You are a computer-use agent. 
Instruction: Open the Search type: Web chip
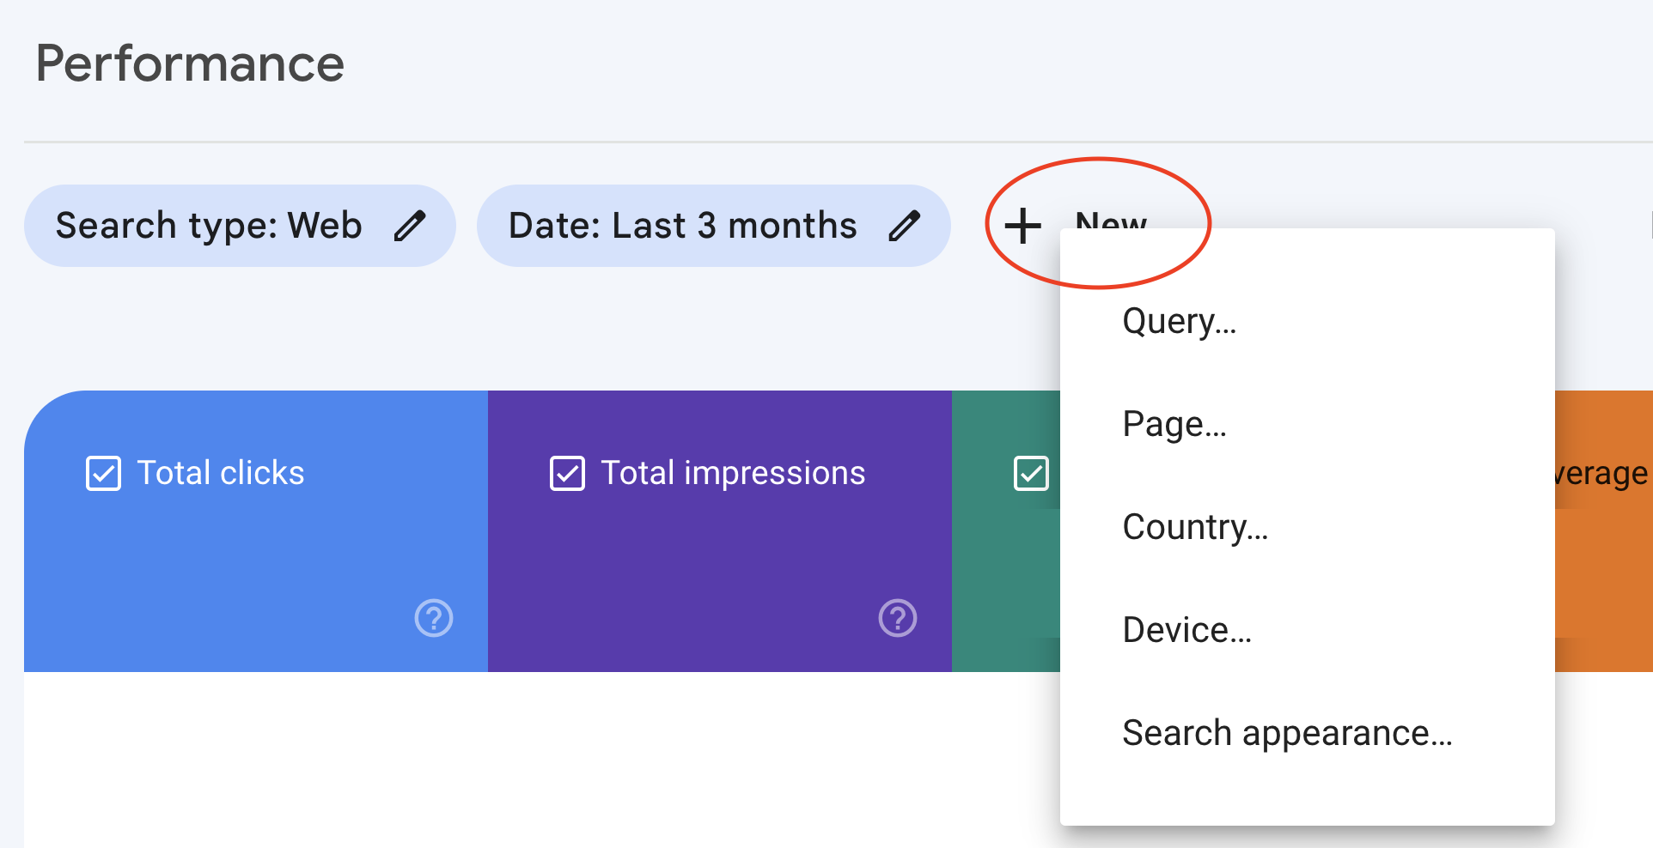240,226
